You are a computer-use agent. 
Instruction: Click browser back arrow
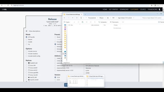[2, 5]
